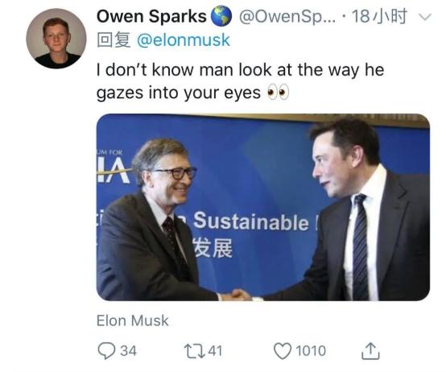Image resolution: width=446 pixels, height=372 pixels.
Task: Click the 回复 reply label
Action: 114,39
